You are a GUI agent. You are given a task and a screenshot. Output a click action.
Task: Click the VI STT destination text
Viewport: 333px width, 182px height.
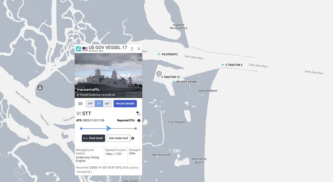(x=84, y=114)
